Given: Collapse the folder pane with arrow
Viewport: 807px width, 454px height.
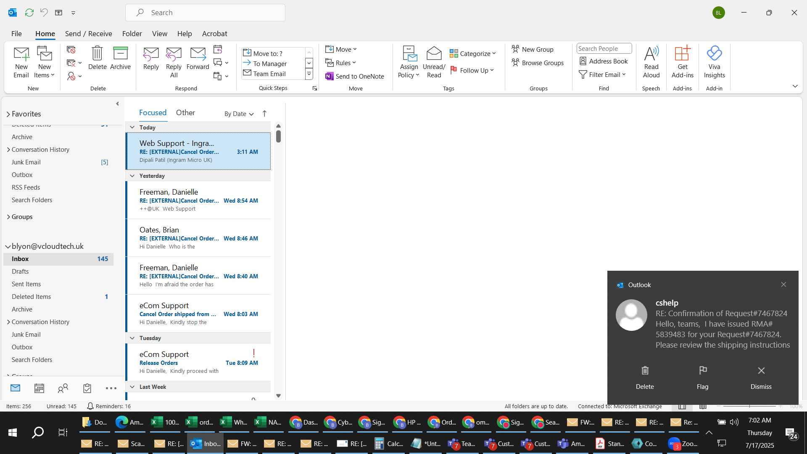Looking at the screenshot, I should click(117, 104).
